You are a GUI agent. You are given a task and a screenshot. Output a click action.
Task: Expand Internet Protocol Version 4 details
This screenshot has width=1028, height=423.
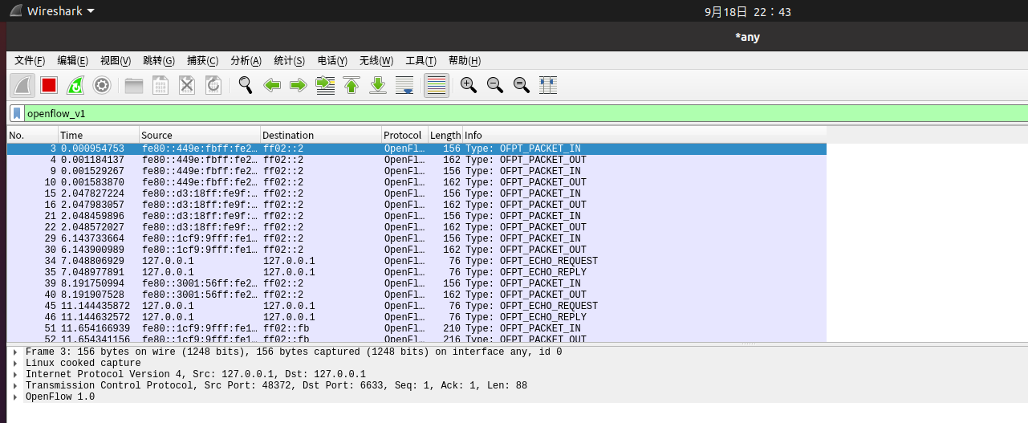tap(16, 374)
